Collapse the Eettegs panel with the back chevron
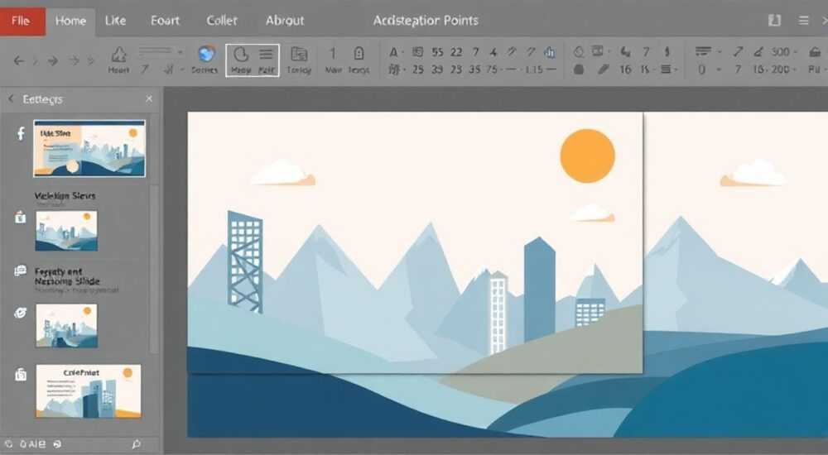Viewport: 828px width, 455px height. [11, 98]
